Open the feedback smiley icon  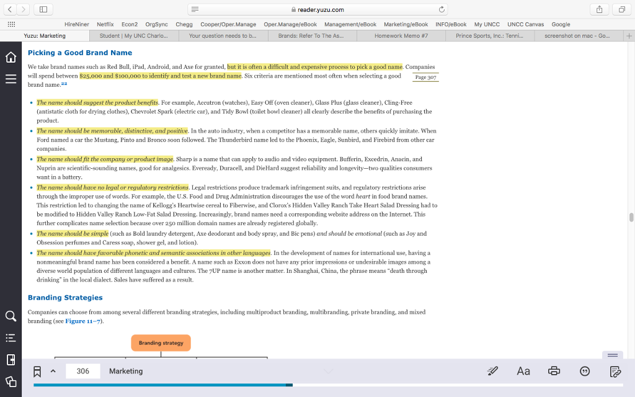click(584, 370)
